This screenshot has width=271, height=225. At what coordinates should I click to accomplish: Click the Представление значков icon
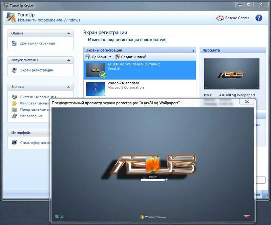14,109
